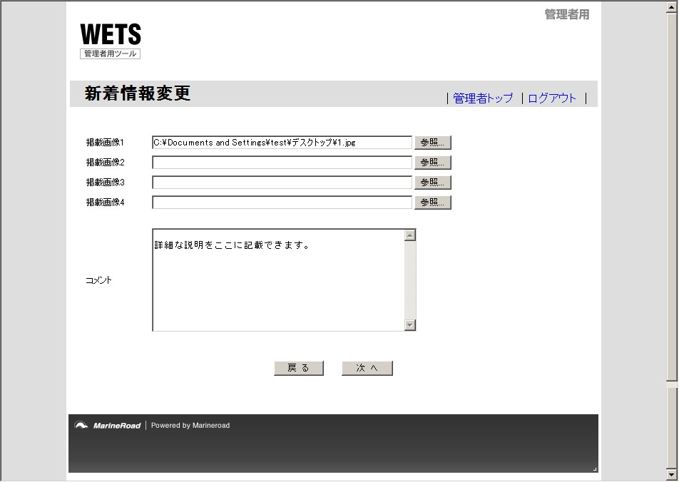Click the MarineRoad logo in the footer
679x482 pixels.
[x=108, y=426]
